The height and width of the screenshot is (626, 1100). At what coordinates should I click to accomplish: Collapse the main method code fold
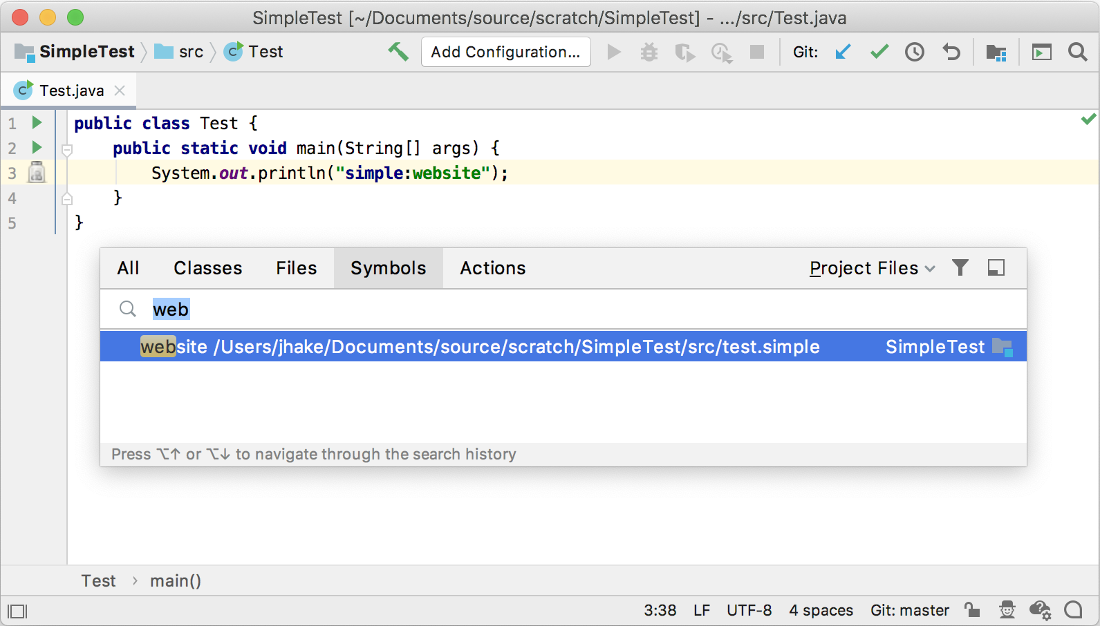pos(67,149)
